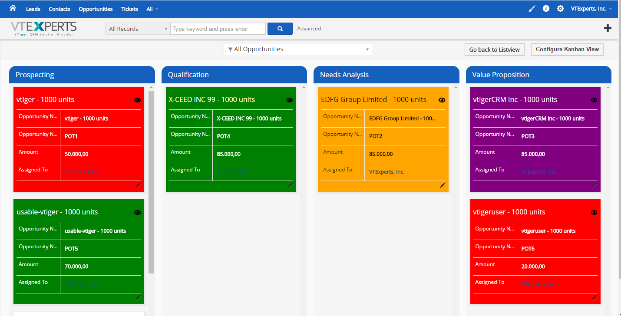The width and height of the screenshot is (621, 316).
Task: Click the POT1 opportunity number
Action: tap(71, 136)
